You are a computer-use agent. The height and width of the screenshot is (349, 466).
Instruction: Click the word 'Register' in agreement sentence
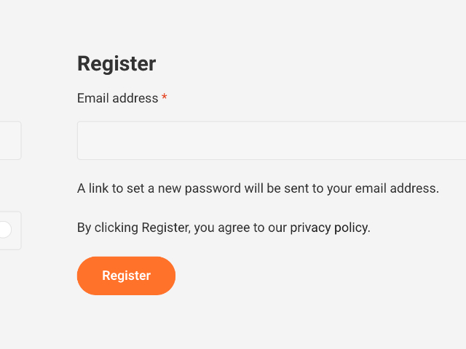pos(165,228)
